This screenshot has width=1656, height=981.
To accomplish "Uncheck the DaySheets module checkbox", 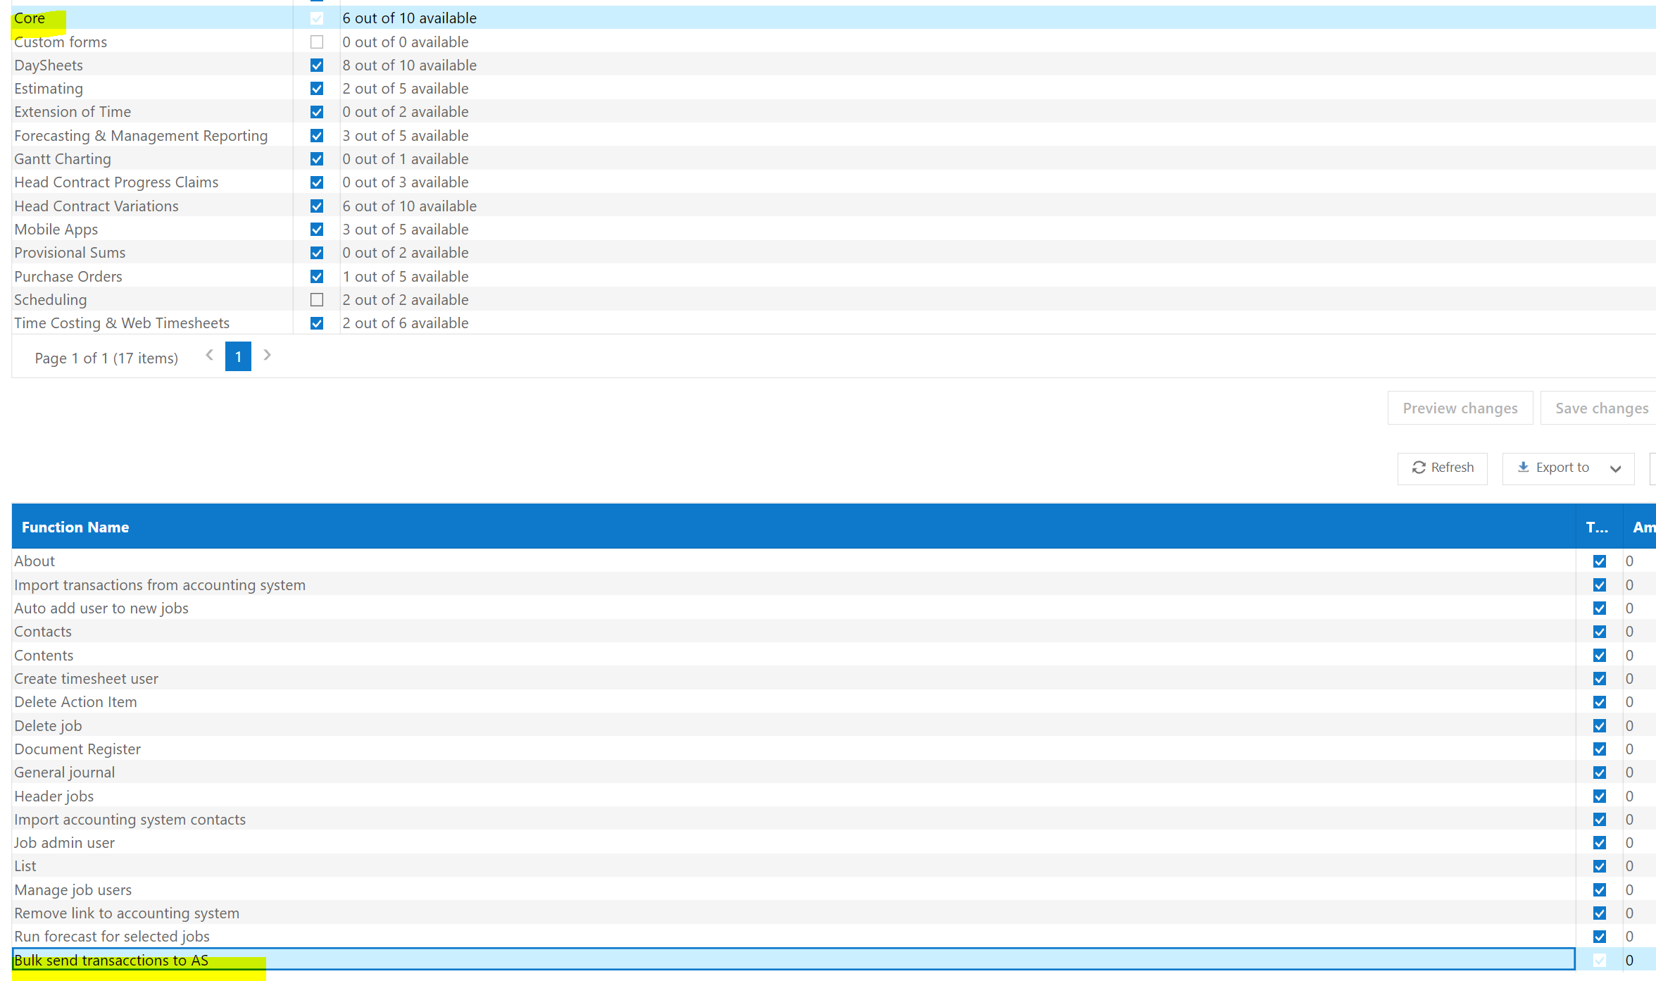I will click(x=317, y=65).
